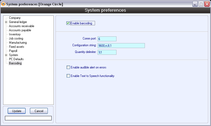Enable Text to Speech functionality checkbox
The image size is (211, 126).
[68, 76]
